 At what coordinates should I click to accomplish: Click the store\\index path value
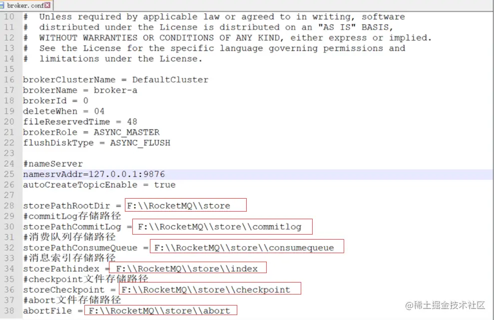coord(187,269)
